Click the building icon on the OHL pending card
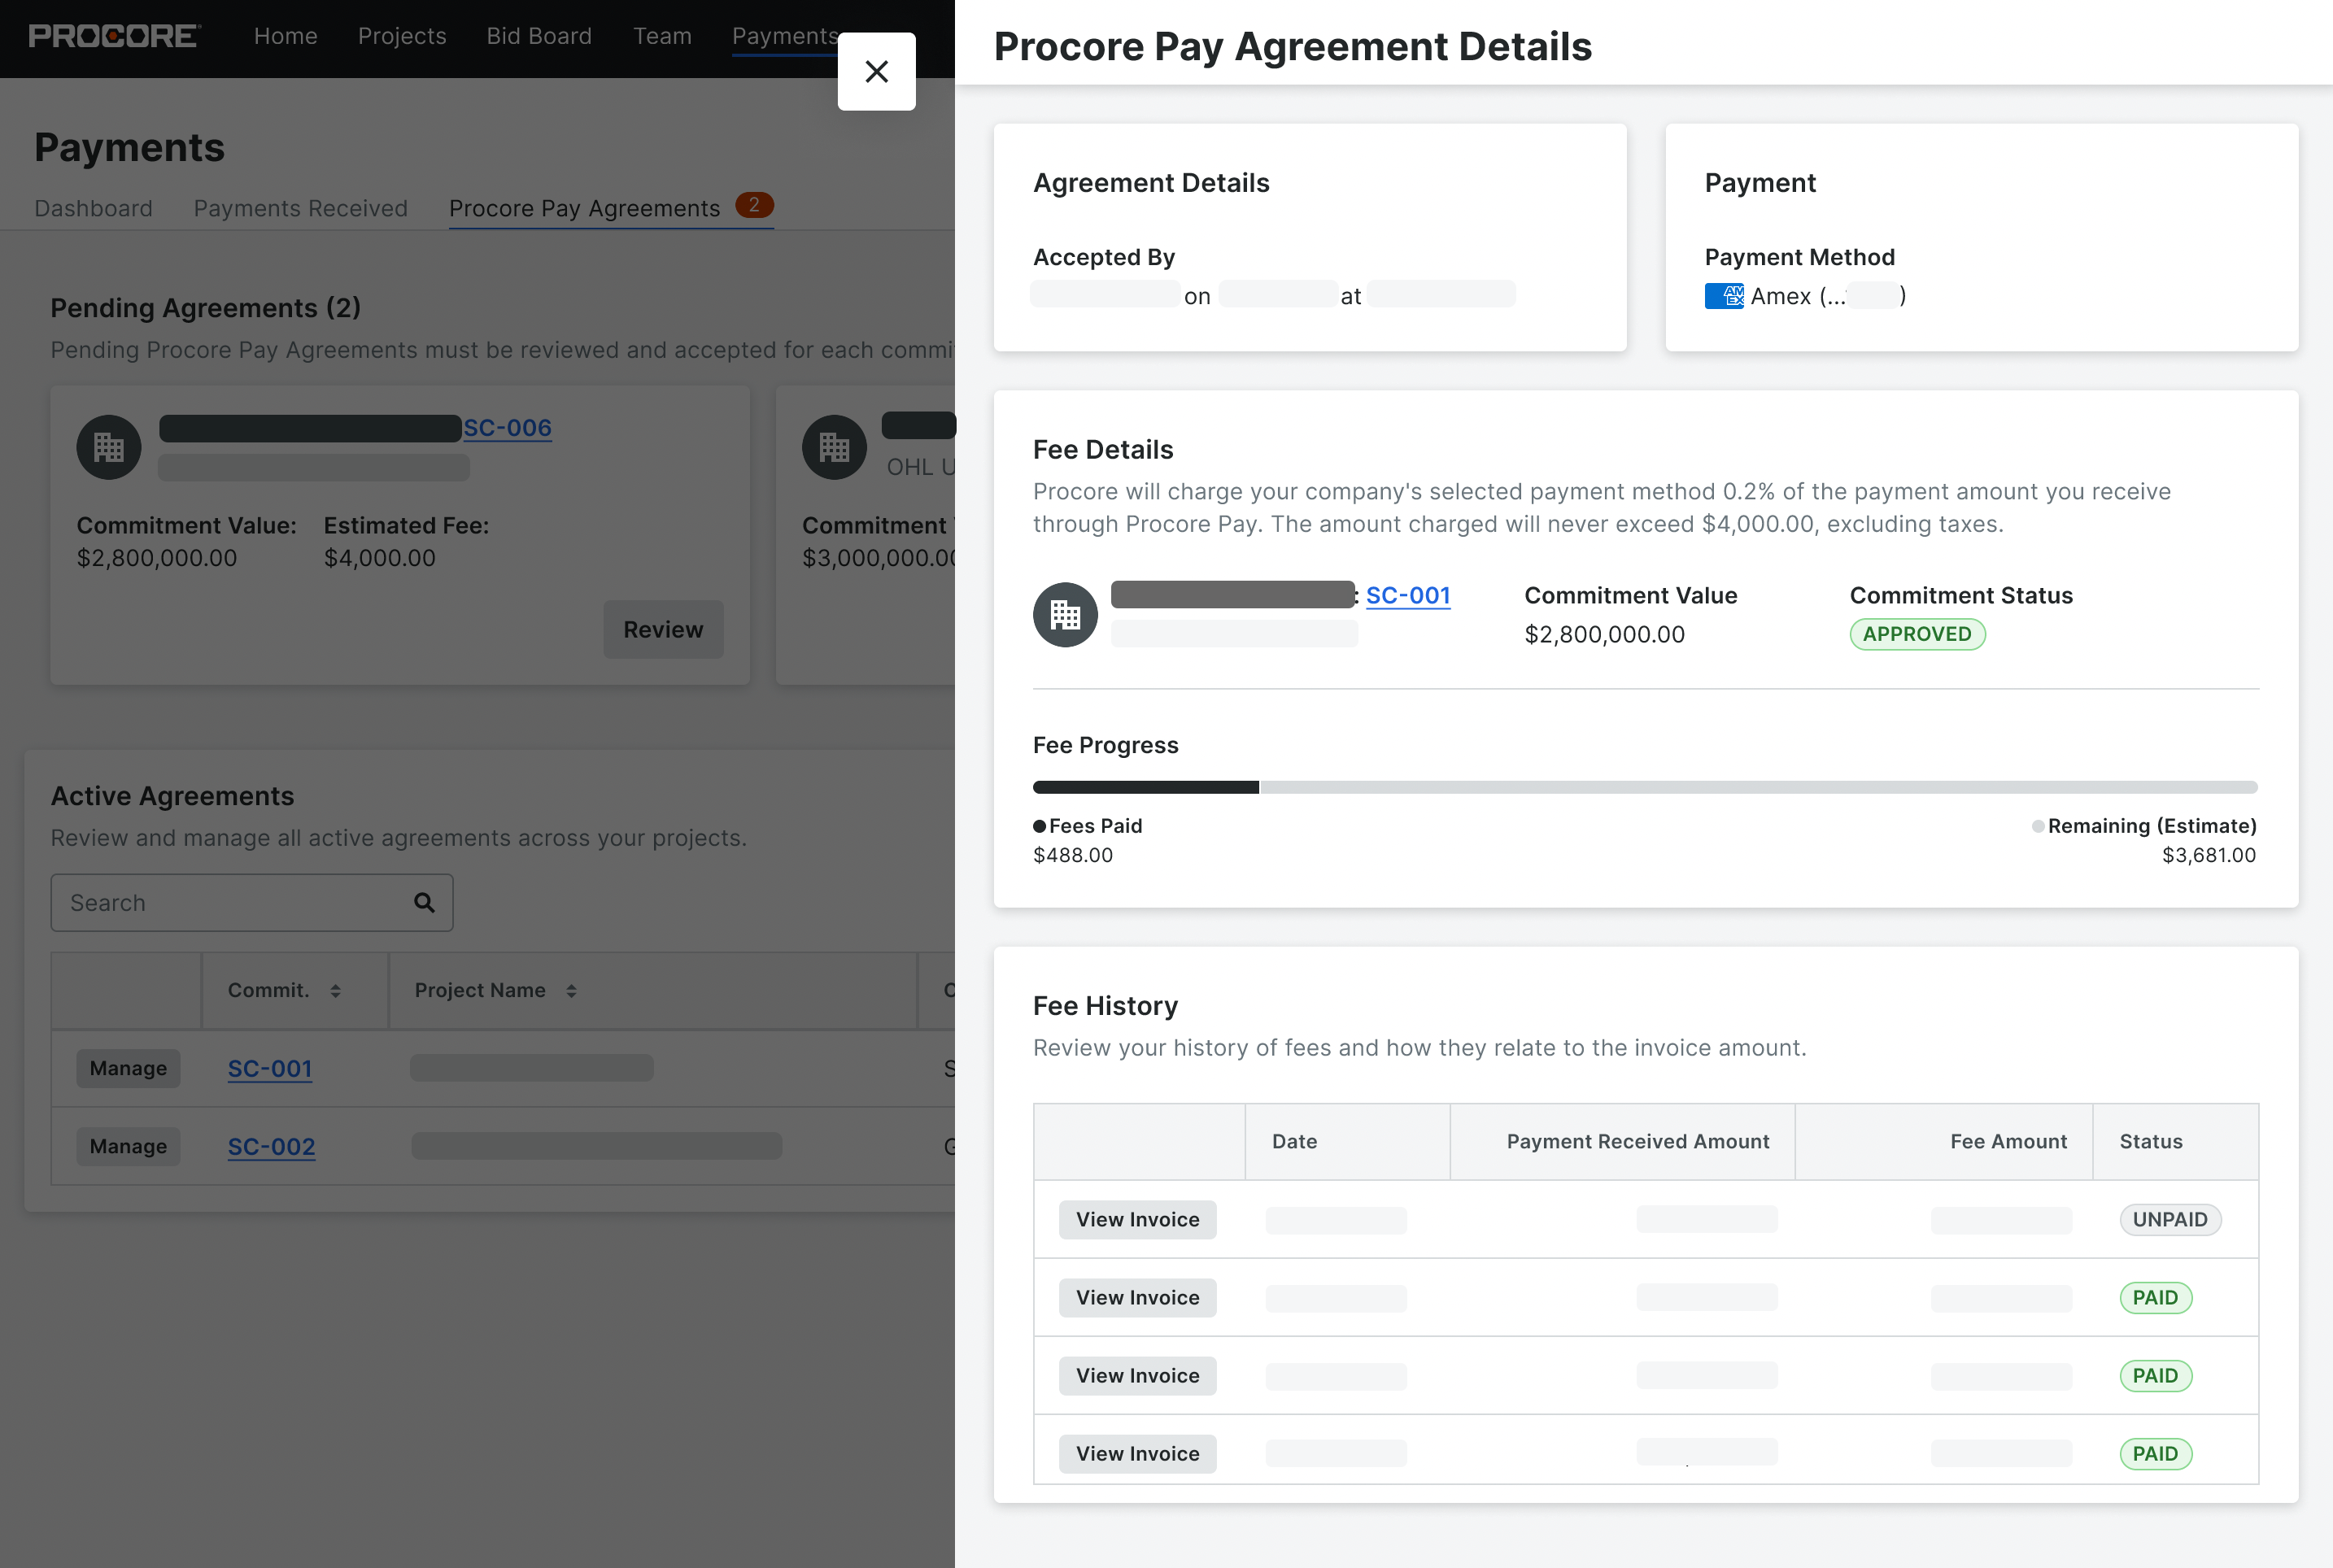Viewport: 2333px width, 1568px height. pyautogui.click(x=834, y=447)
